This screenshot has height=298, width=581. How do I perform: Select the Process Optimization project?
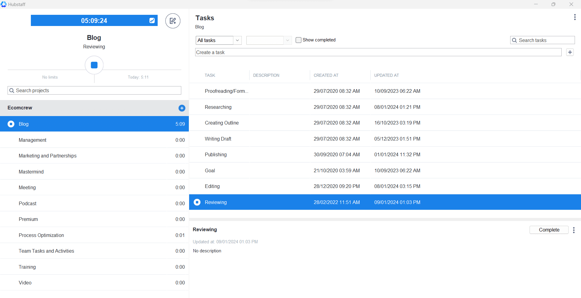pyautogui.click(x=94, y=235)
